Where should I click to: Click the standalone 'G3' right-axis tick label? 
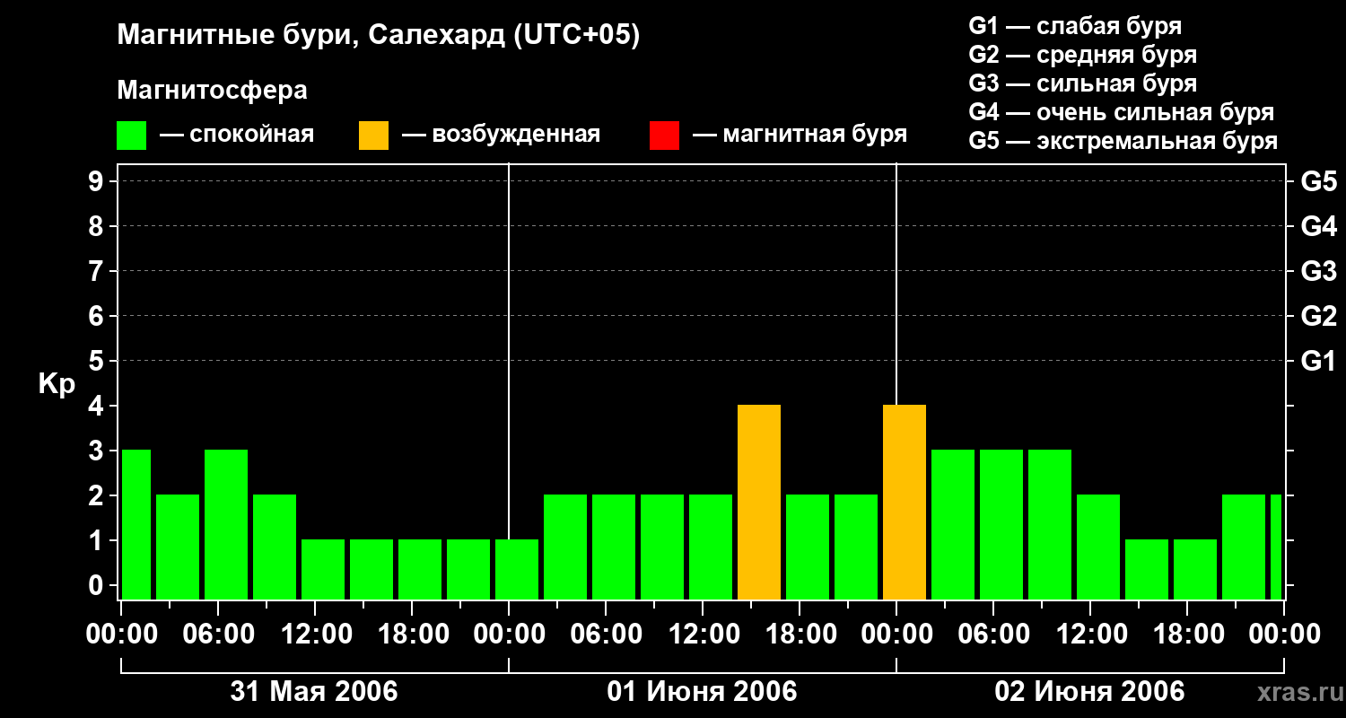click(1318, 271)
